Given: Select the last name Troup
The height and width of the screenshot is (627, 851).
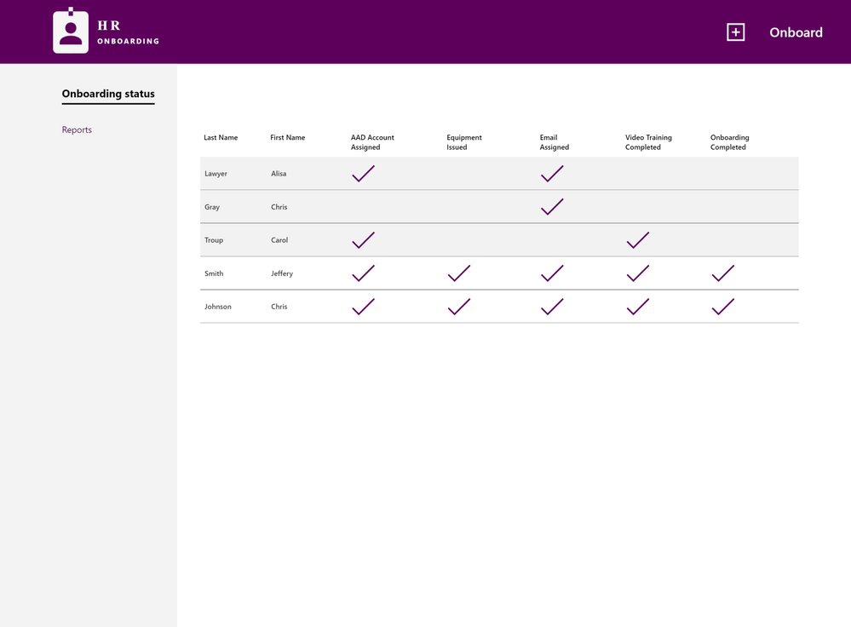Looking at the screenshot, I should (x=213, y=240).
